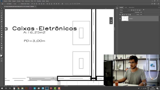Select the Crop tool
This screenshot has height=90, width=160.
1,17
